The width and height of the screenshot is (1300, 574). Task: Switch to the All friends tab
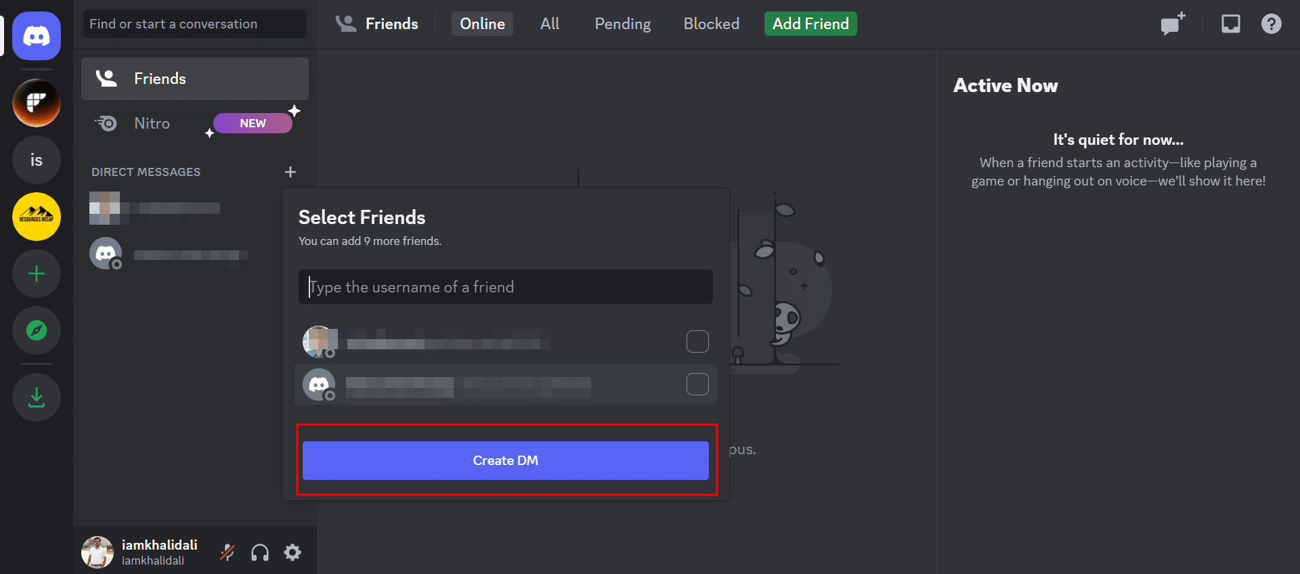tap(550, 24)
